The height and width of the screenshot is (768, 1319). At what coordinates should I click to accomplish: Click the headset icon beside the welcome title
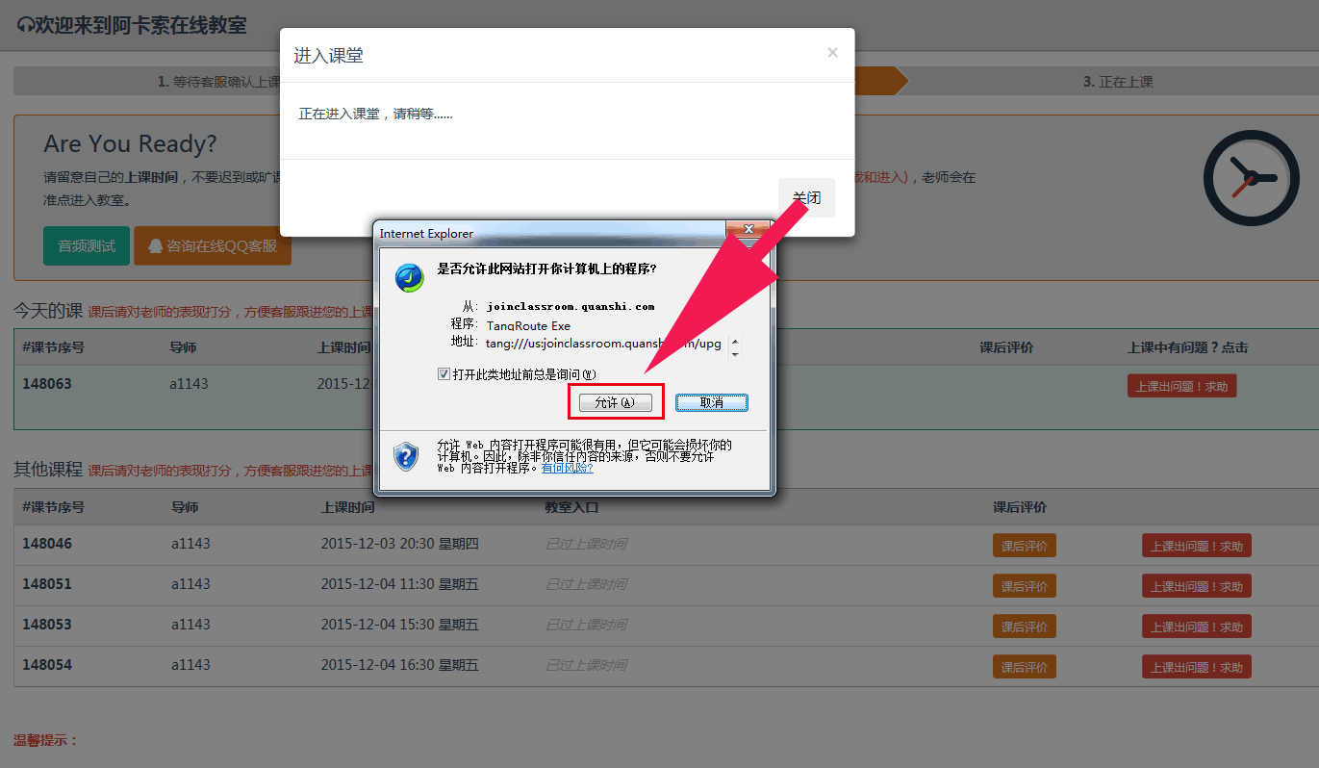(25, 25)
